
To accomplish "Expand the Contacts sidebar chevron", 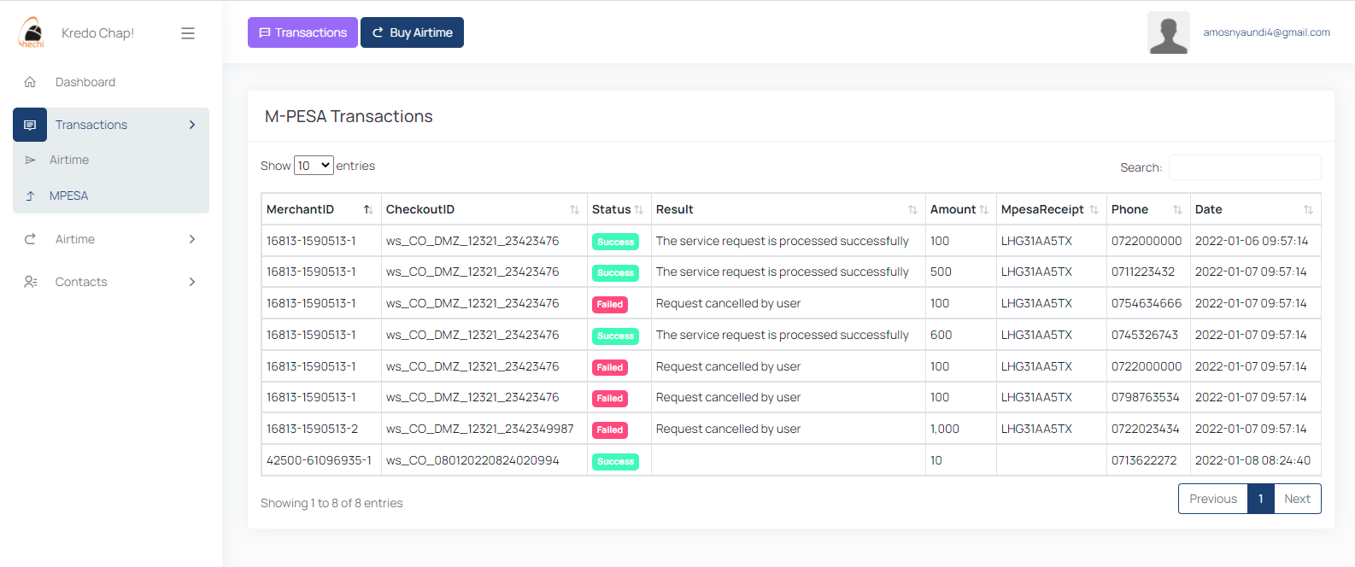I will (x=192, y=282).
